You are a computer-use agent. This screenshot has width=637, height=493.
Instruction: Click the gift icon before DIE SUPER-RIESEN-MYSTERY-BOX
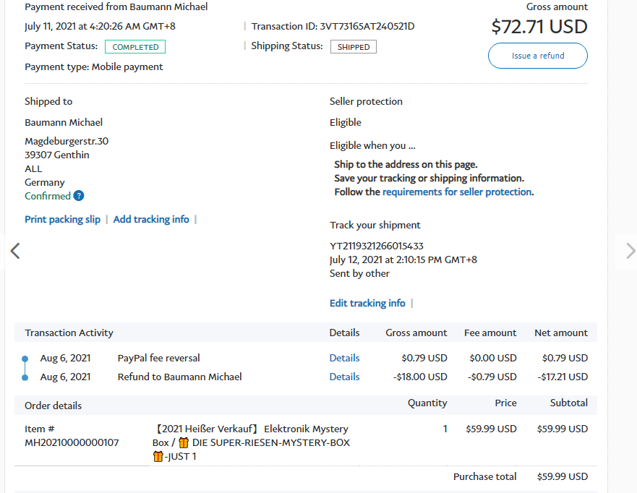click(x=184, y=442)
